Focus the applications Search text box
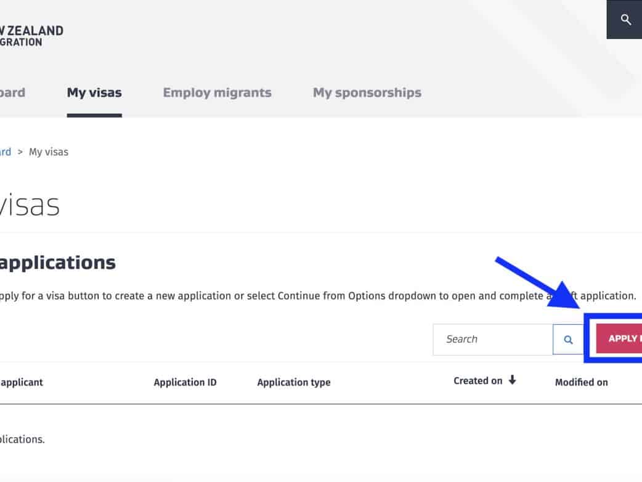 pos(492,340)
